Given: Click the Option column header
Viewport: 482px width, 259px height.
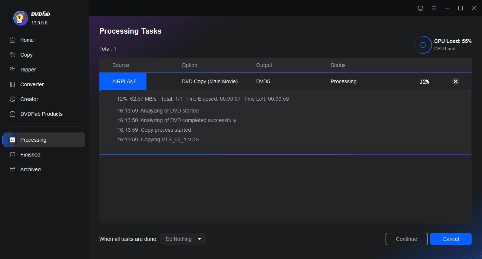Looking at the screenshot, I should point(189,65).
